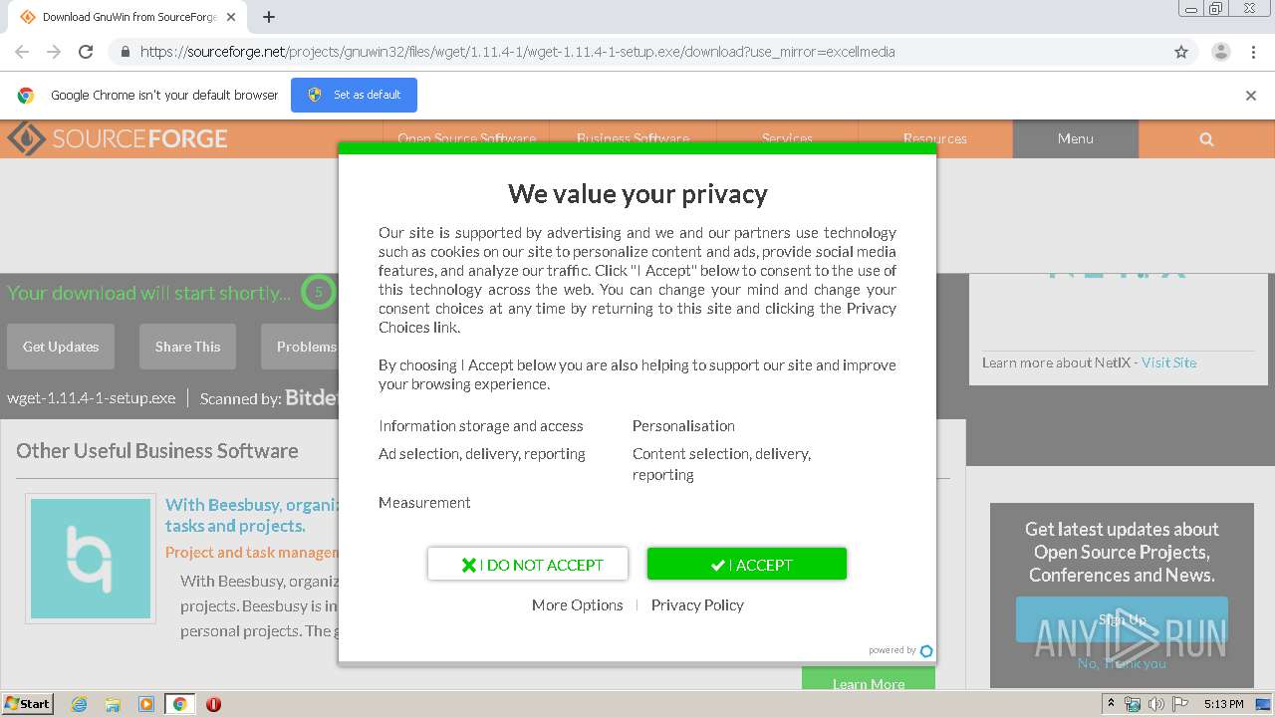Image resolution: width=1275 pixels, height=717 pixels.
Task: Expand hidden system tray icons arrow
Action: (1112, 703)
